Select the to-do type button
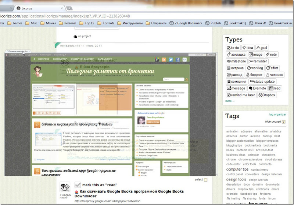This screenshot has height=205, width=294. pos(233,48)
